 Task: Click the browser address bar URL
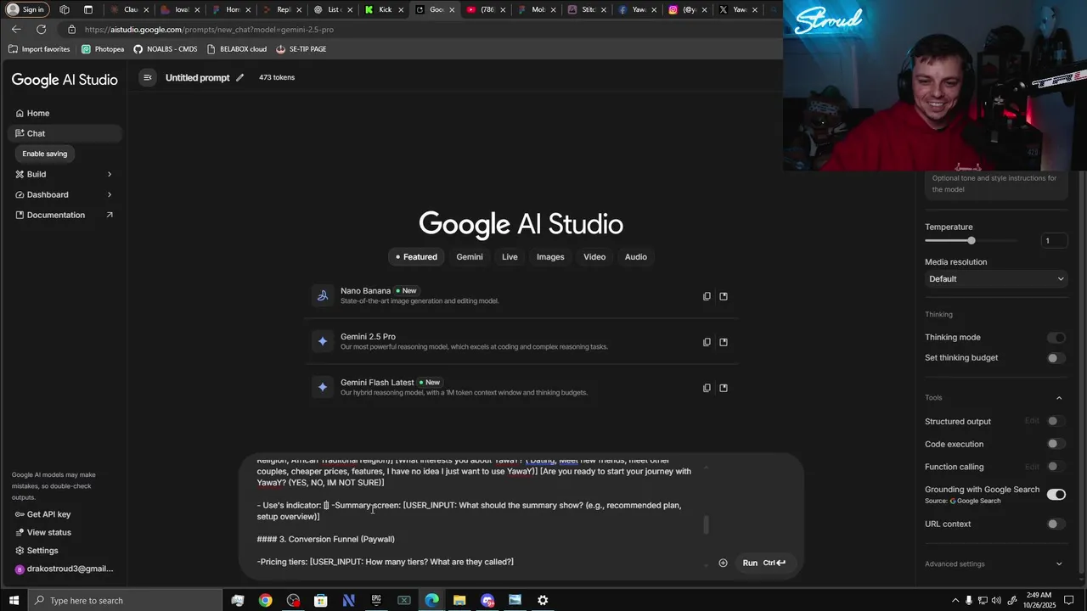click(209, 30)
